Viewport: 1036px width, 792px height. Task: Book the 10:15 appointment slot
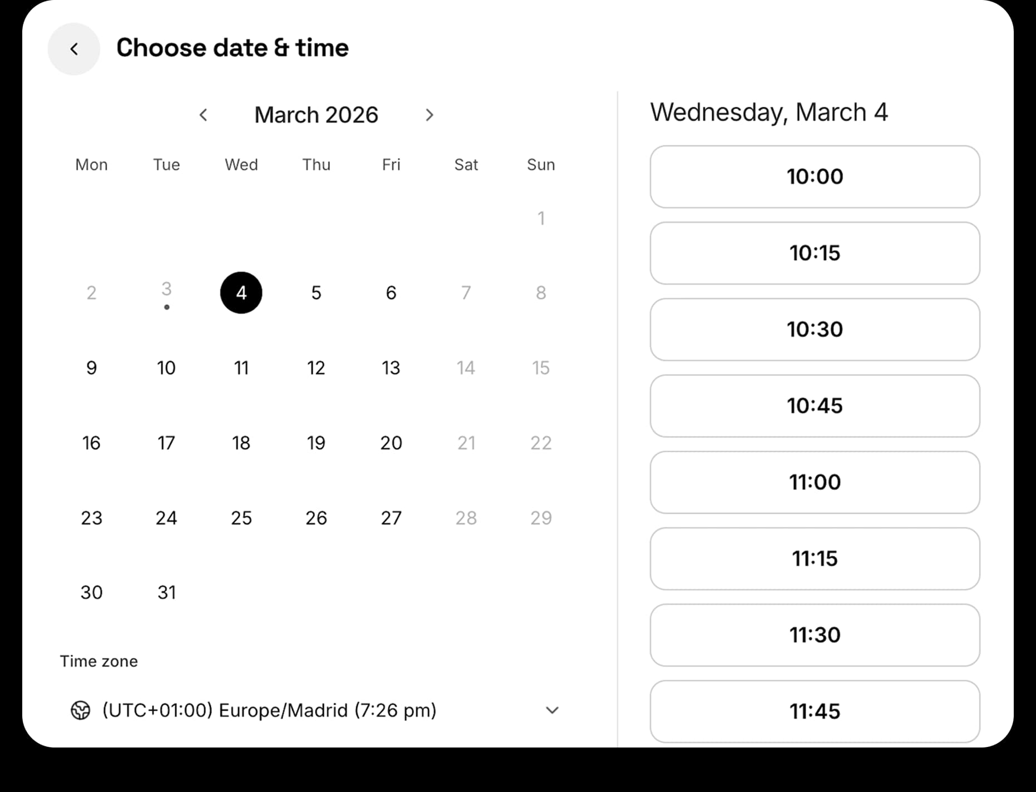click(815, 253)
